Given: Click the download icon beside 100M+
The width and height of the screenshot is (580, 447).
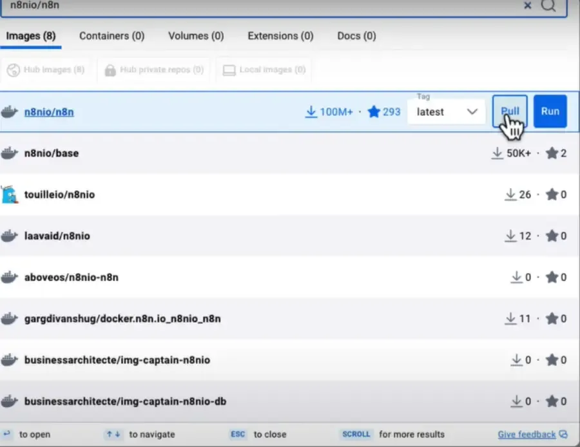Looking at the screenshot, I should (311, 111).
